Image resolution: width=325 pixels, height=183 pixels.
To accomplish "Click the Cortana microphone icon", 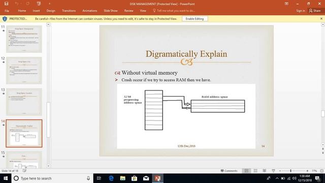I will [x=88, y=178].
